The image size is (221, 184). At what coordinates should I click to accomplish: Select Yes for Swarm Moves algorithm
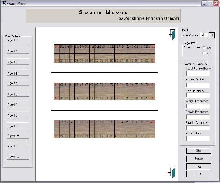204,48
